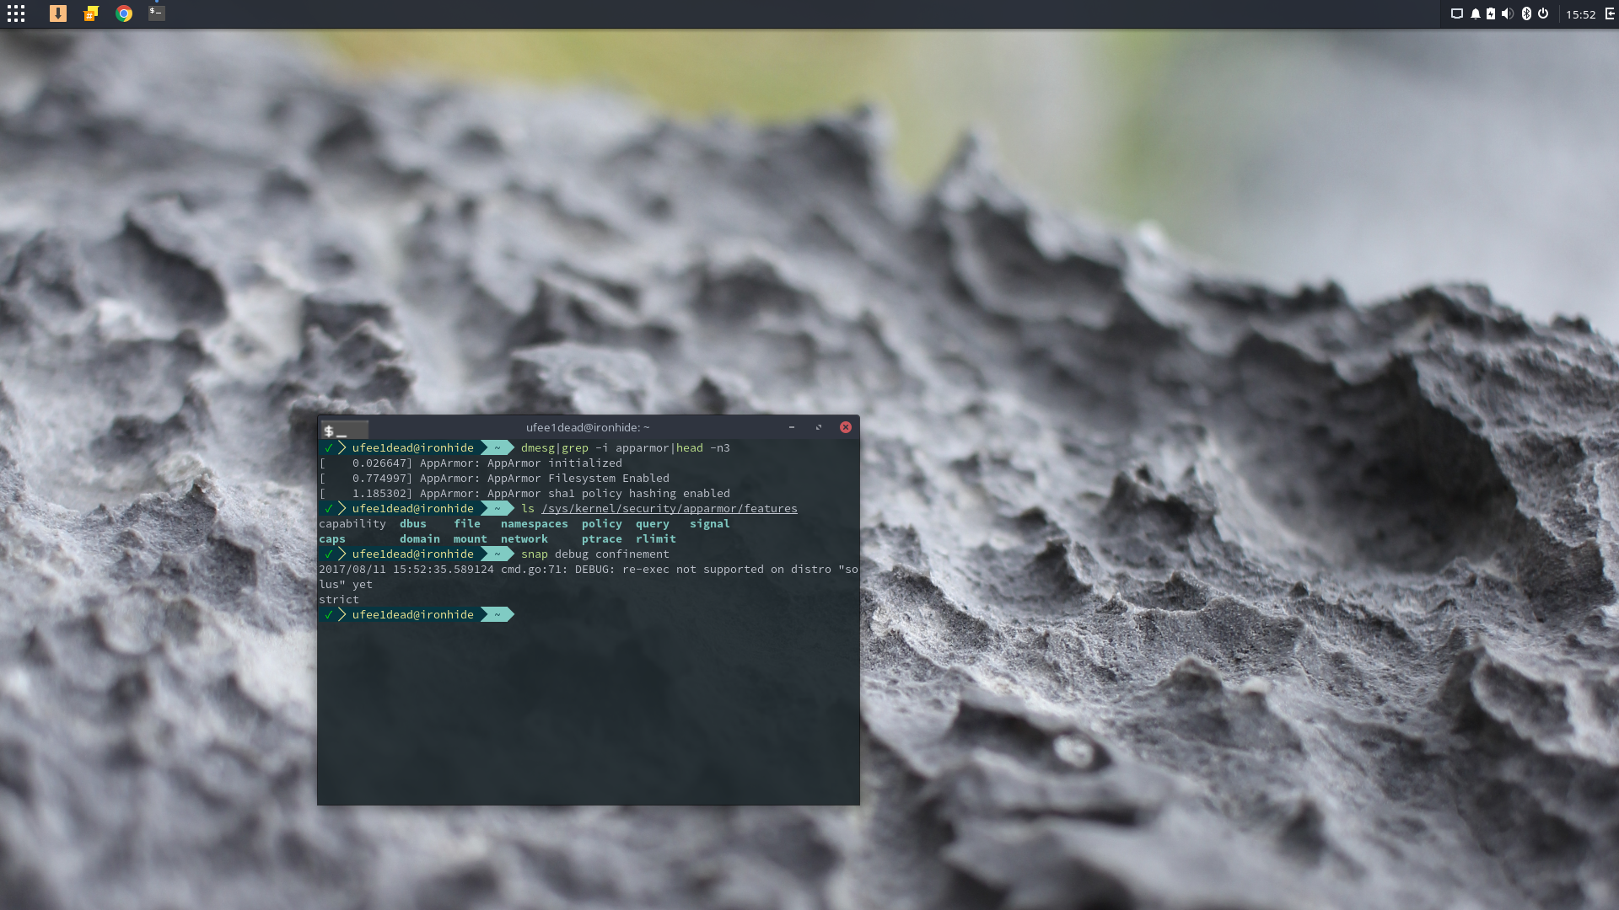
Task: Open the Bluetooth indicator
Action: 1526,13
